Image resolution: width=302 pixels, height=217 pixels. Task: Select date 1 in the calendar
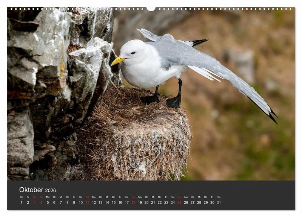(22, 202)
